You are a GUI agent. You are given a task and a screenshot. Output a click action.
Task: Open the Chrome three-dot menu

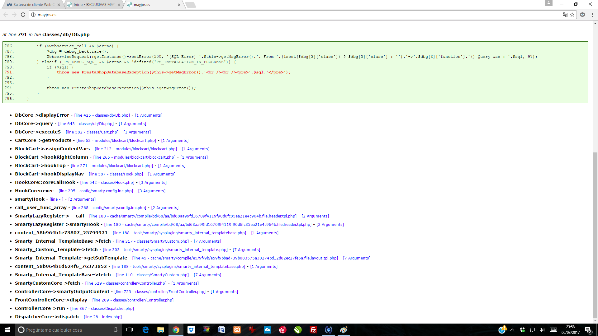pyautogui.click(x=592, y=15)
